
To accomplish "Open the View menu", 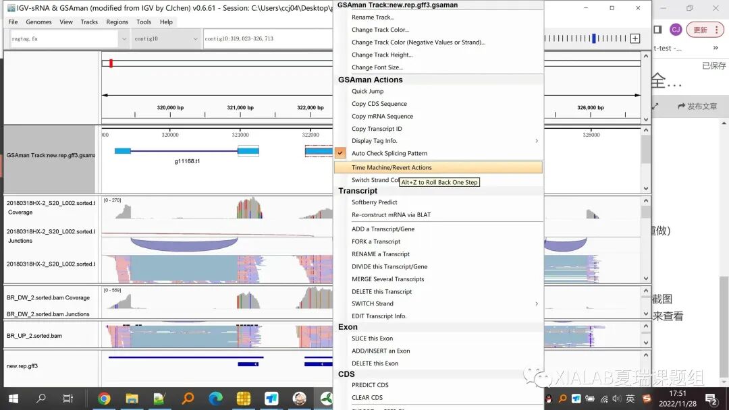I will point(66,22).
